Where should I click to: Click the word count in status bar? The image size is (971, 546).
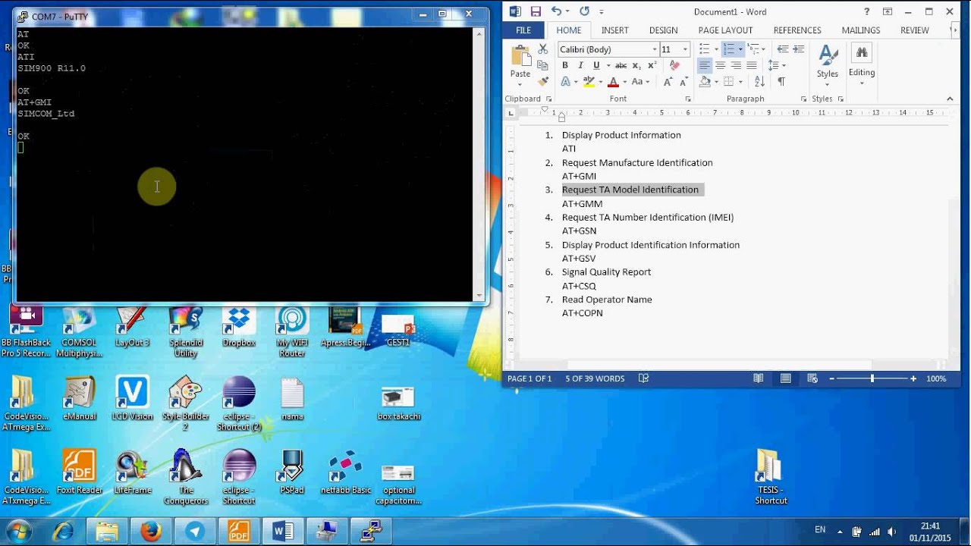(595, 378)
